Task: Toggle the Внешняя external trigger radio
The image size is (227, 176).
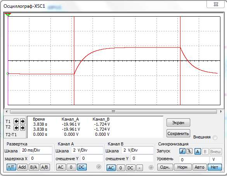Action: [215, 138]
